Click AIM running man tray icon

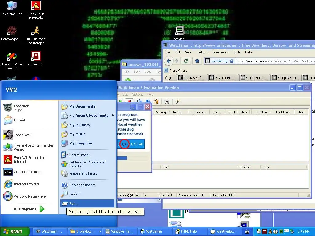(x=270, y=231)
